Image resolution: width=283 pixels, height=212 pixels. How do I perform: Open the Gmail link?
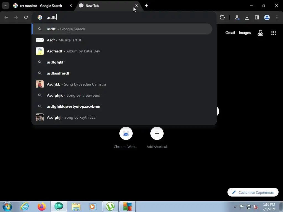pos(230,33)
